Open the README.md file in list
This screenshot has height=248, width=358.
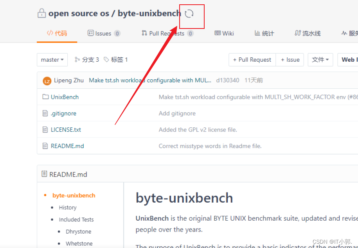click(x=67, y=146)
